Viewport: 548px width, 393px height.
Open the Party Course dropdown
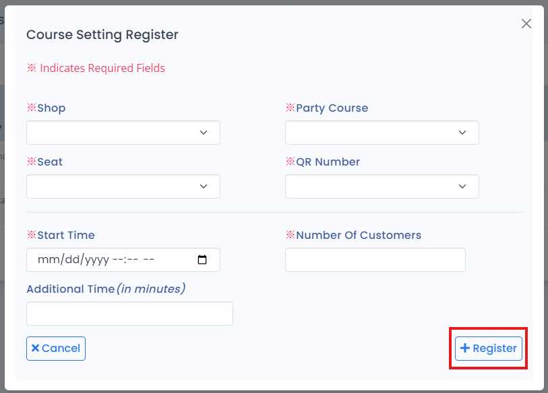coord(382,133)
